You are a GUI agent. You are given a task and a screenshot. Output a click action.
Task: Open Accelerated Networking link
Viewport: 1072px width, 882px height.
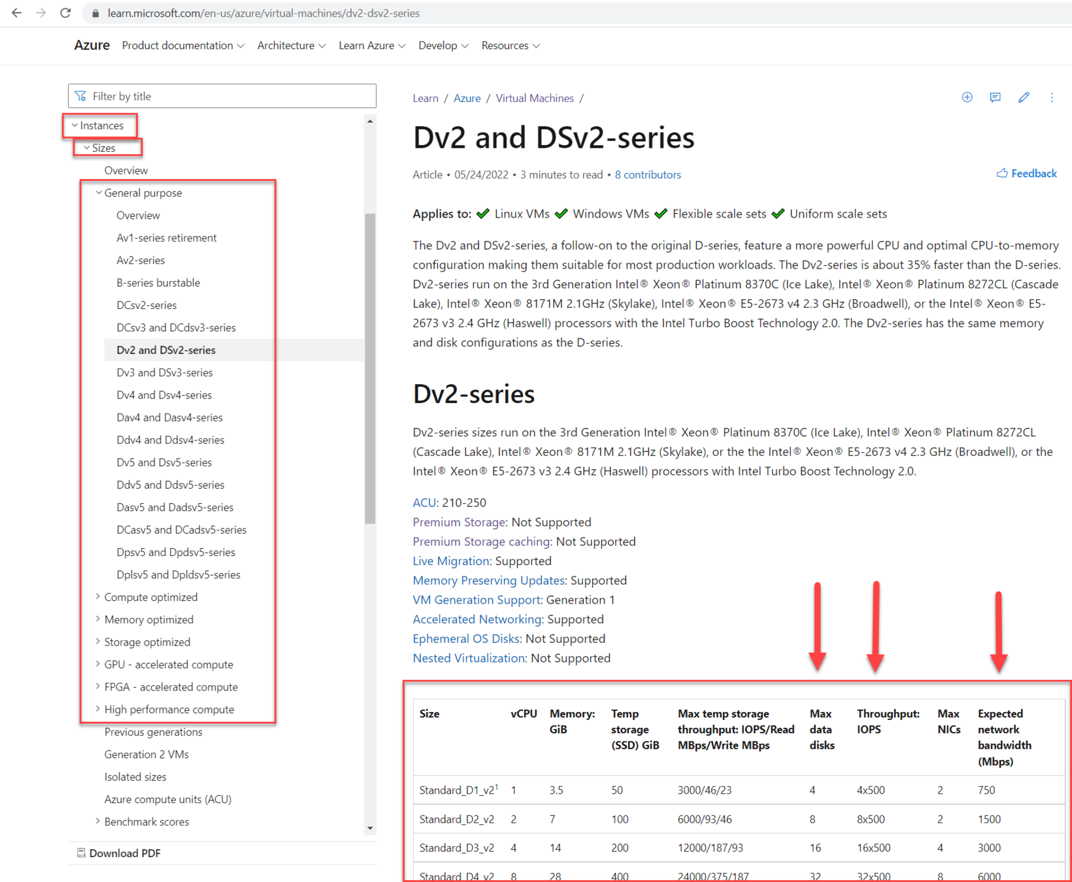[x=477, y=619]
